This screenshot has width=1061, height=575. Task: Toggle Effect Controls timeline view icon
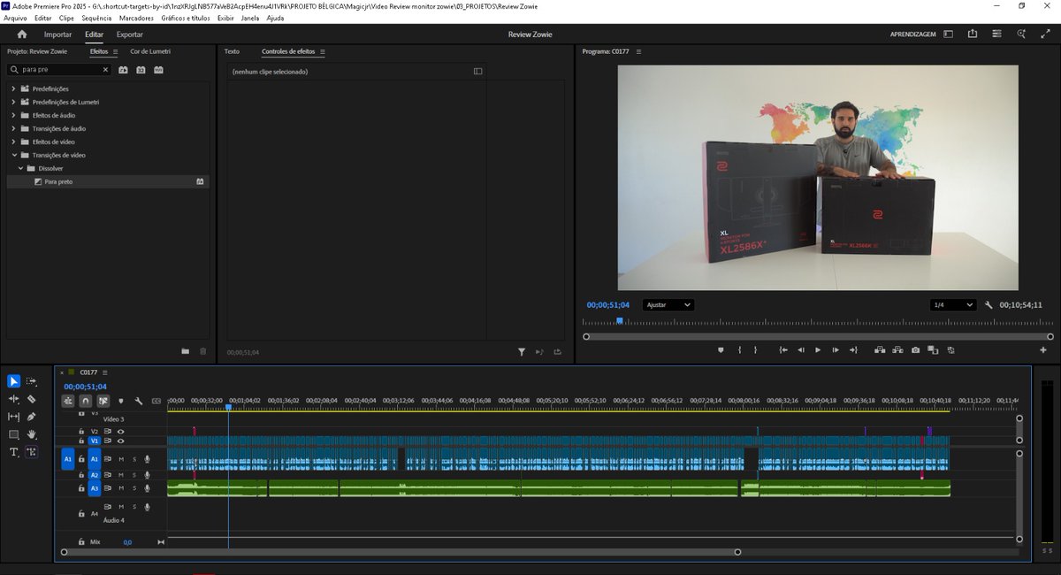(x=478, y=72)
